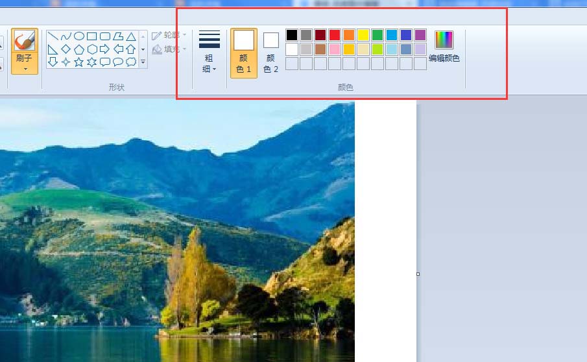Select the right arrow shape
The image size is (587, 362).
105,49
